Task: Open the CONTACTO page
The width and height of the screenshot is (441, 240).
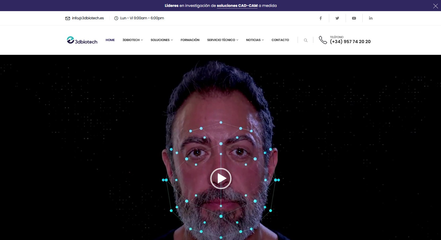Action: click(x=280, y=40)
